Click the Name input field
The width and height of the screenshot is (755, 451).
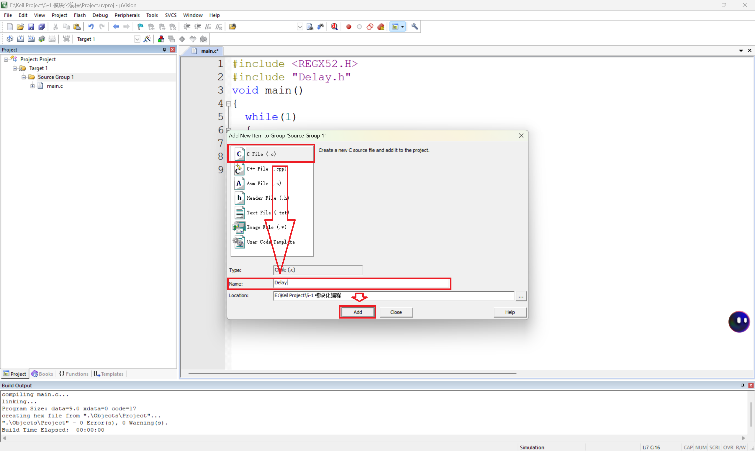pyautogui.click(x=361, y=283)
